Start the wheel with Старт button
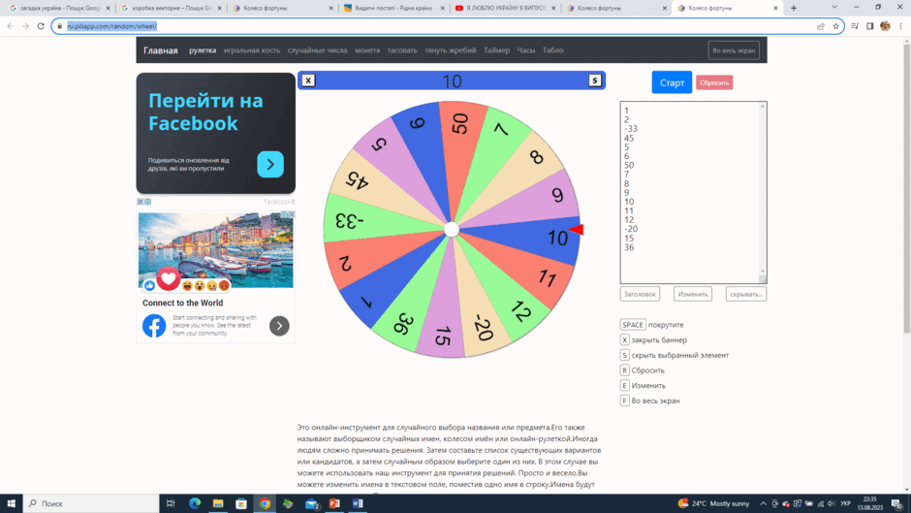Image resolution: width=911 pixels, height=513 pixels. point(672,82)
